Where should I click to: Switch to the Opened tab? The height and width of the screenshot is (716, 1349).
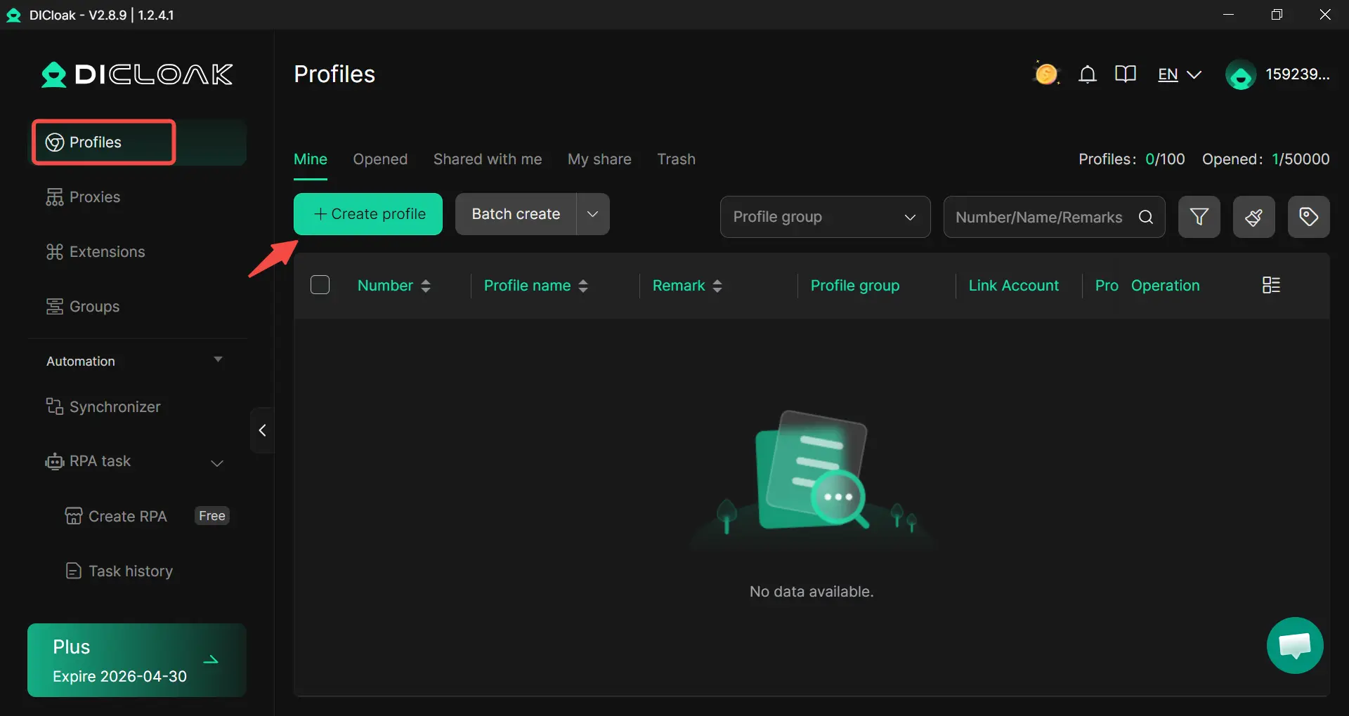click(x=380, y=159)
